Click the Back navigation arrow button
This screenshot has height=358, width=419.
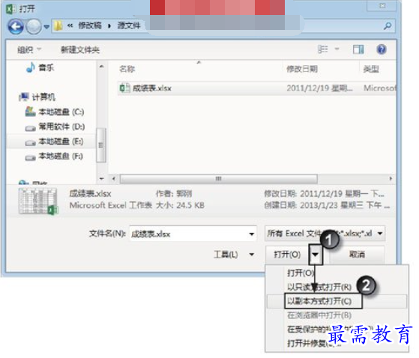click(x=16, y=26)
